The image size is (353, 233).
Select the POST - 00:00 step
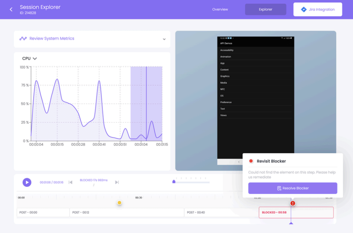[x=43, y=212]
